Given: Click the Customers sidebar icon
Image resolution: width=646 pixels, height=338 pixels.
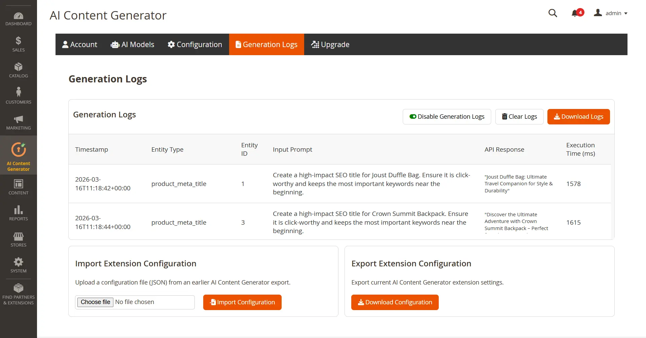Looking at the screenshot, I should click(x=19, y=95).
